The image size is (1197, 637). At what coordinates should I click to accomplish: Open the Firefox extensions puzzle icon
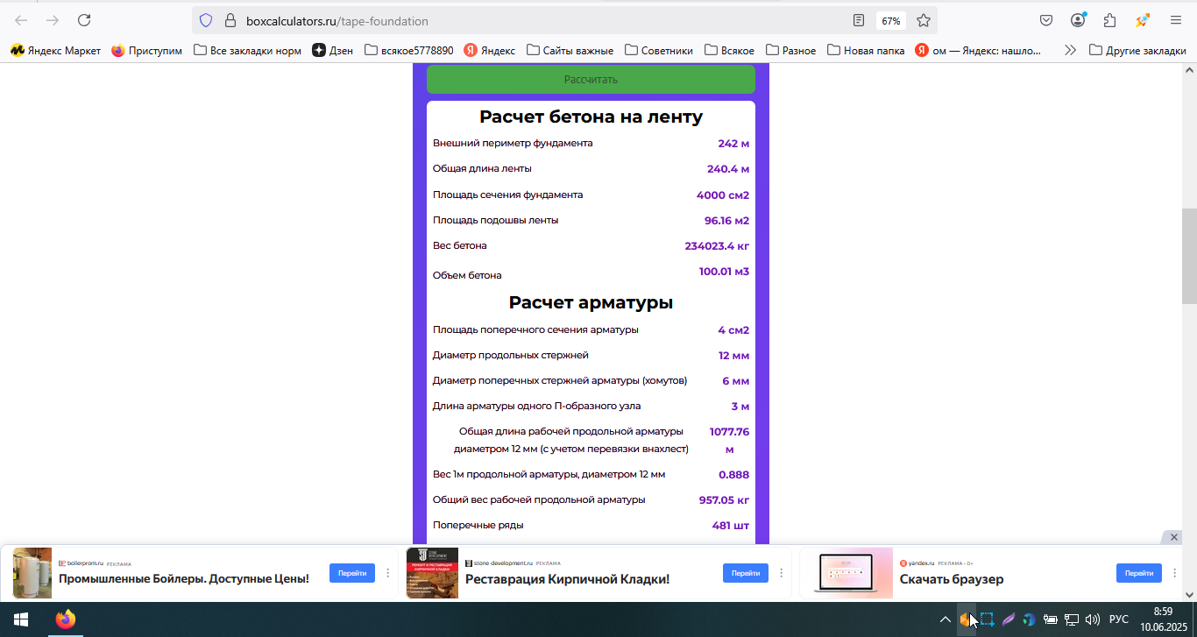1110,20
